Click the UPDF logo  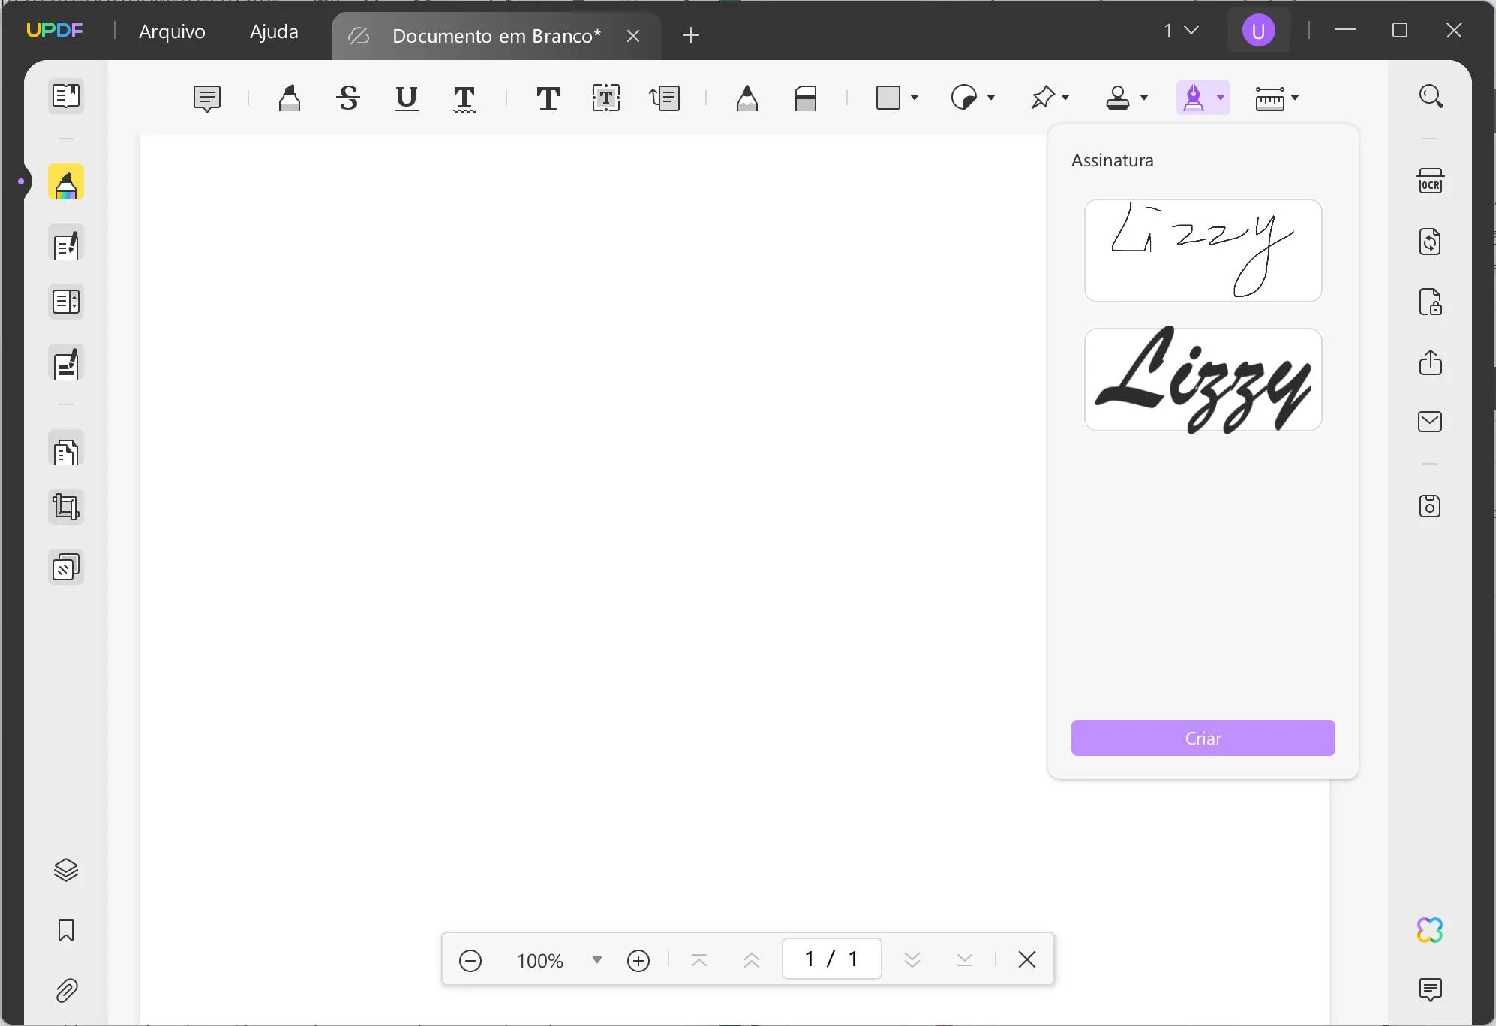coord(55,30)
